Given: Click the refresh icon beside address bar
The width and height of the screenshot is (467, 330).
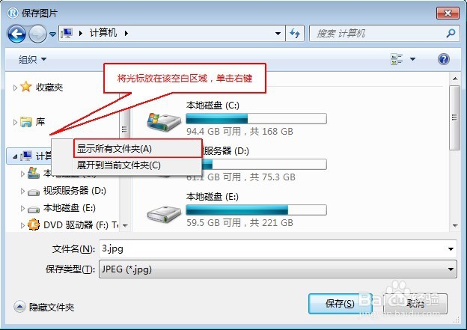Looking at the screenshot, I should point(295,34).
